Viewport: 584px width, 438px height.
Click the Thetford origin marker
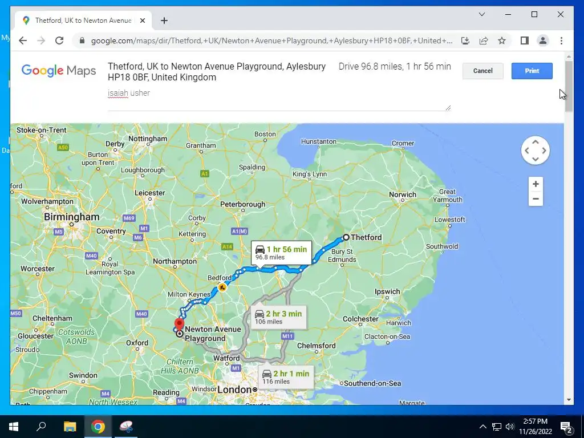[346, 237]
